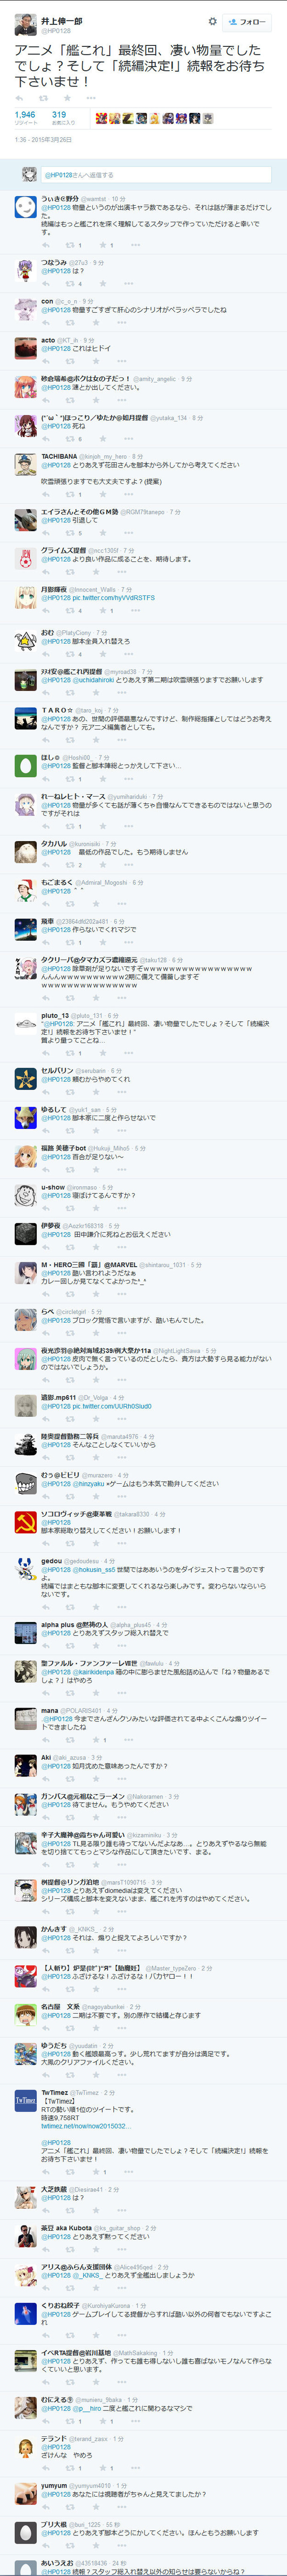
Task: Click the reply icon on TACHIBANA's tweet
Action: click(x=46, y=494)
